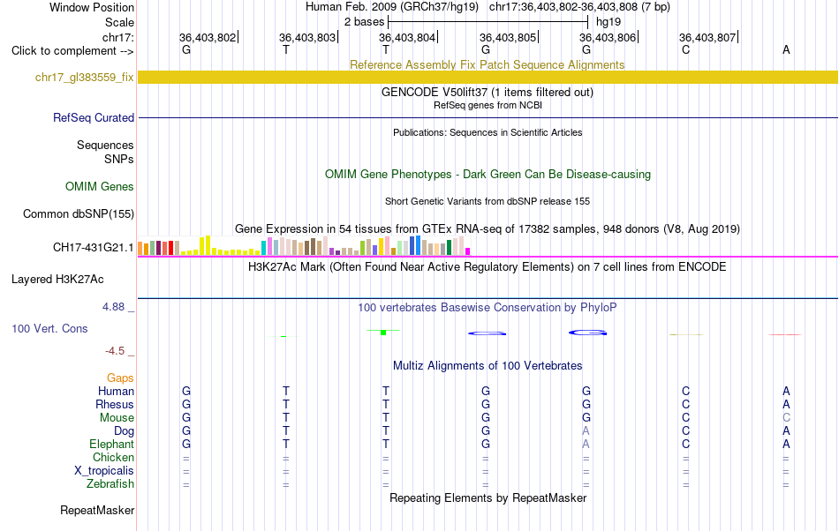839x531 pixels.
Task: Click the green square mark in PhyloP track
Action: [383, 333]
